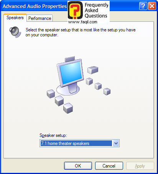Select the outermost cube speaker in the right row
The width and height of the screenshot is (158, 174).
(107, 91)
